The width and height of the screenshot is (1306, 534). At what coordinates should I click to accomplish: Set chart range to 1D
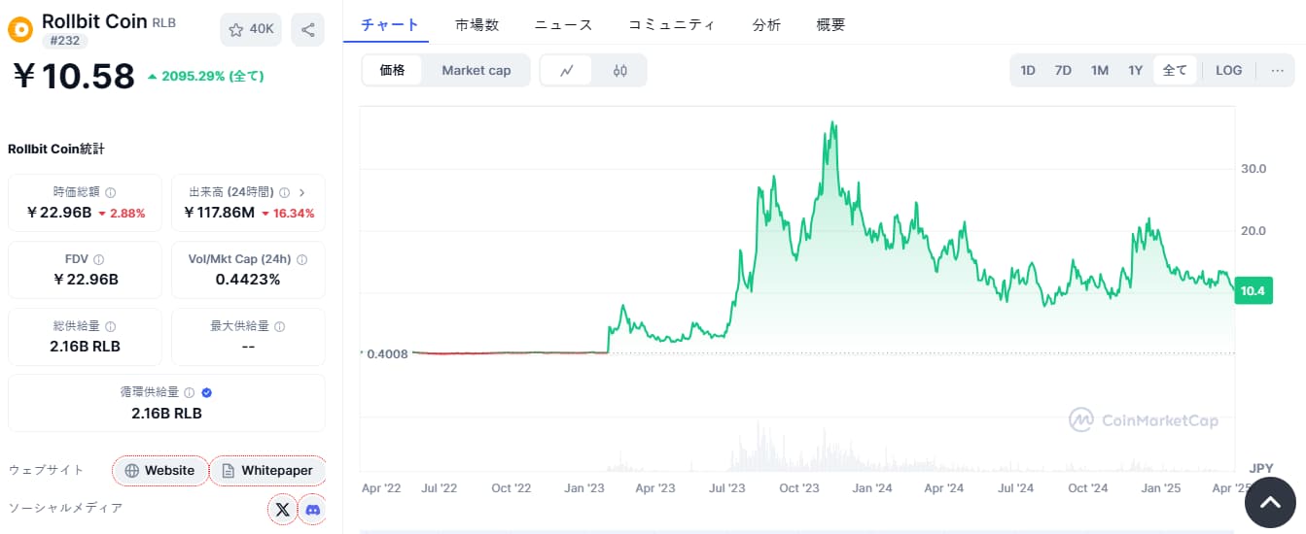click(1028, 70)
